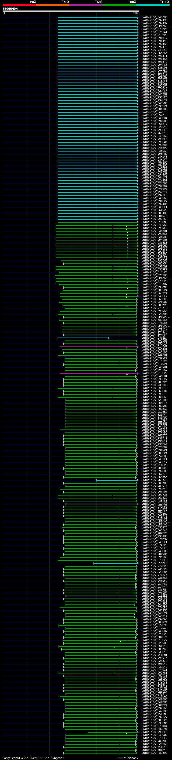Select hit UniRef100_A7AYB5
172x760 pixels.
[x=154, y=433]
